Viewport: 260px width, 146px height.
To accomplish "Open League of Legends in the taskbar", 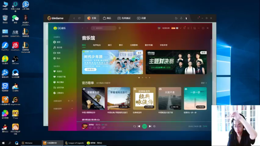I will pos(74,143).
